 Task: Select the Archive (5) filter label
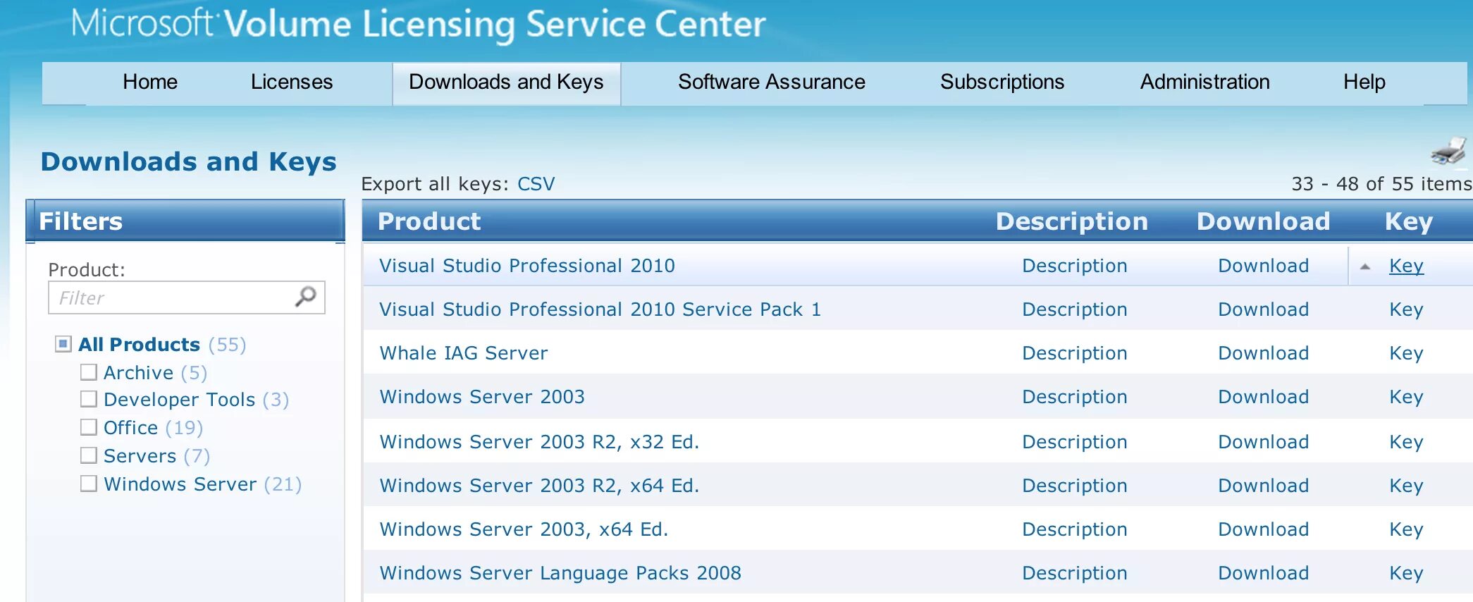155,372
